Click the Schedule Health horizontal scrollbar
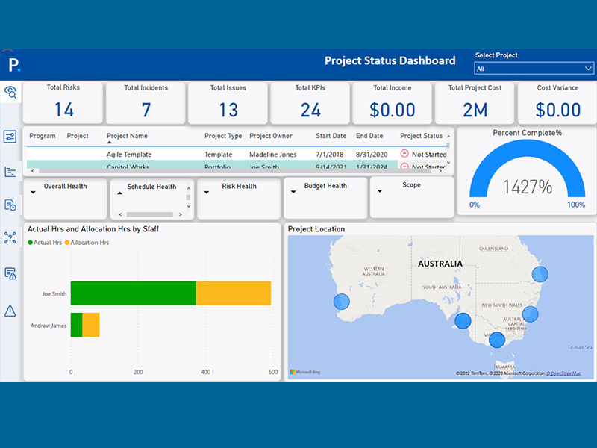The width and height of the screenshot is (597, 448). coord(150,214)
